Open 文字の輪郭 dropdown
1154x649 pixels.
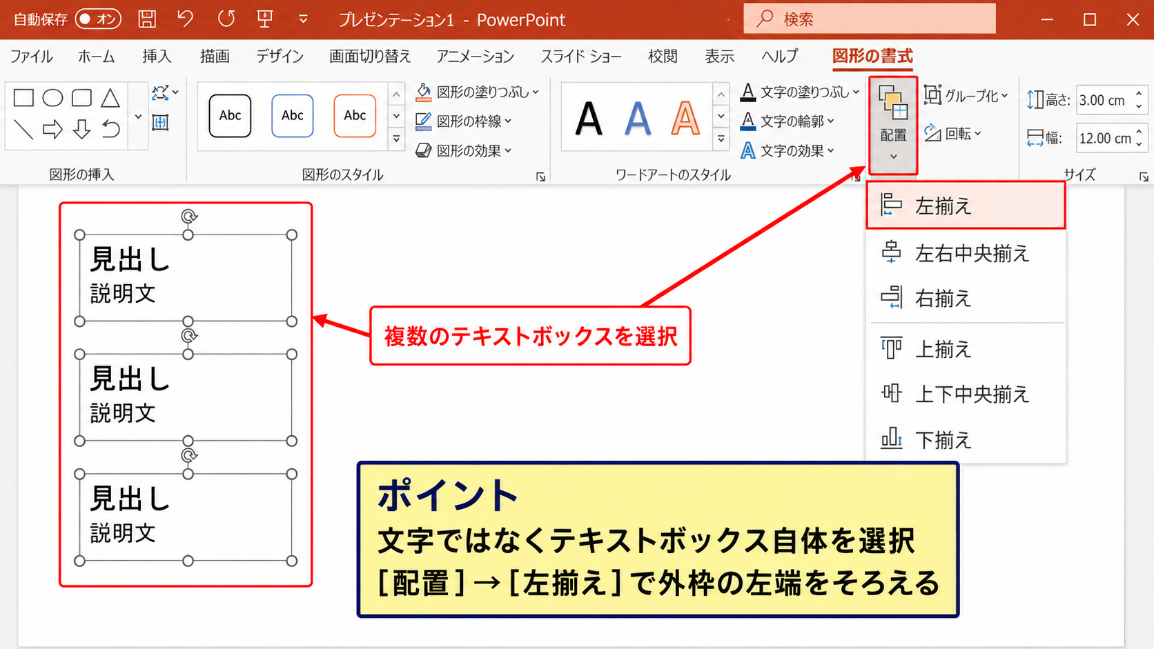tap(788, 121)
